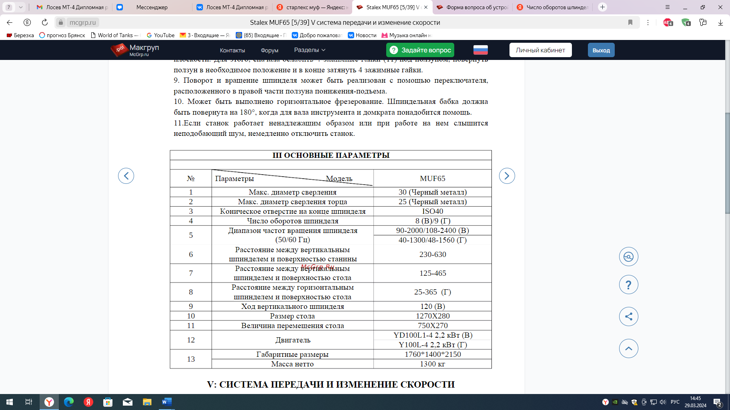Open Microsoft Word from taskbar
Image resolution: width=730 pixels, height=410 pixels.
(167, 402)
